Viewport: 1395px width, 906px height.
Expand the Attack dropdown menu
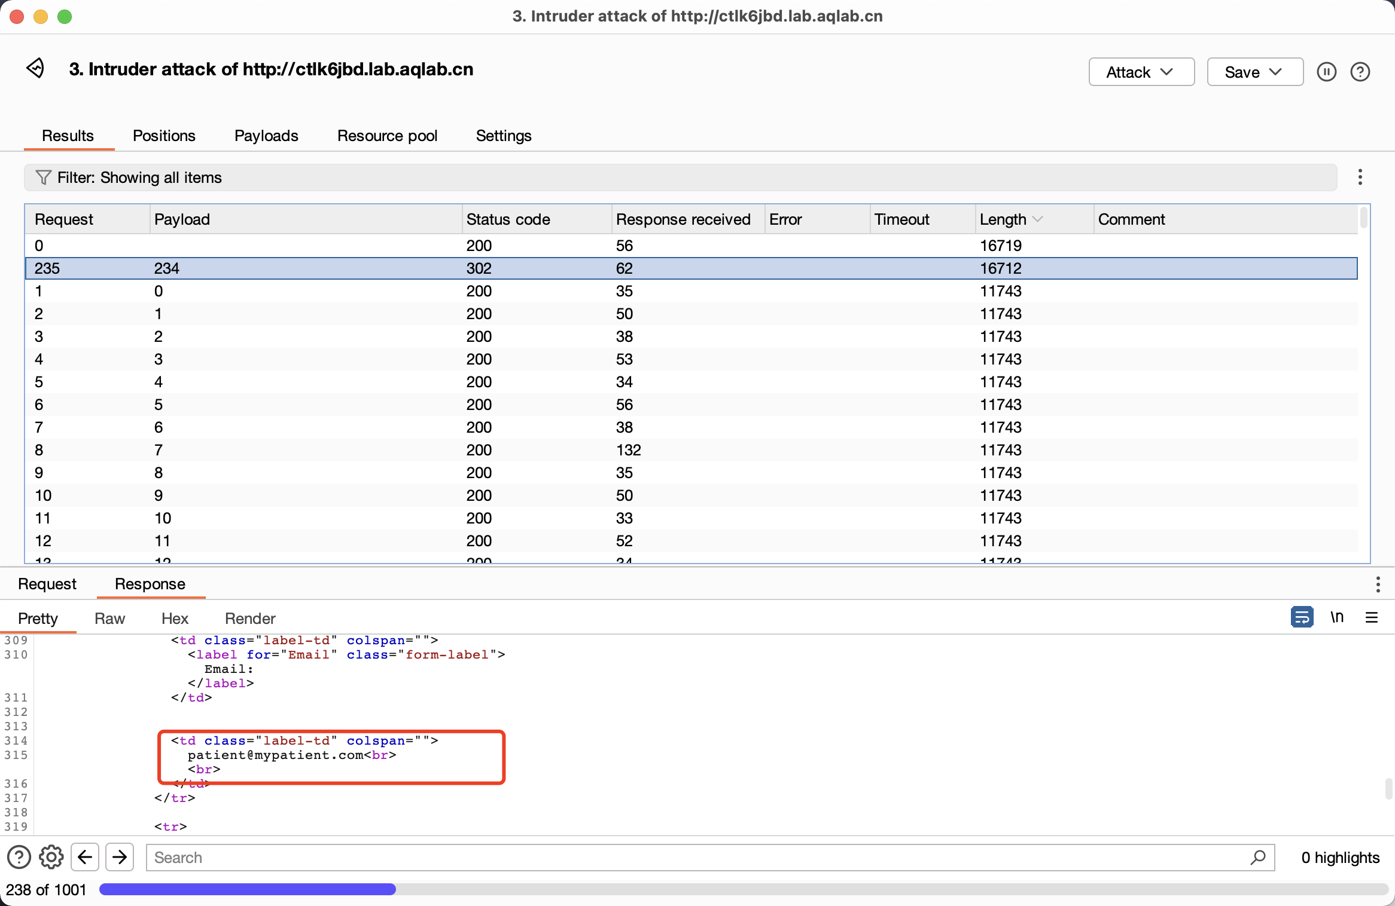tap(1141, 72)
